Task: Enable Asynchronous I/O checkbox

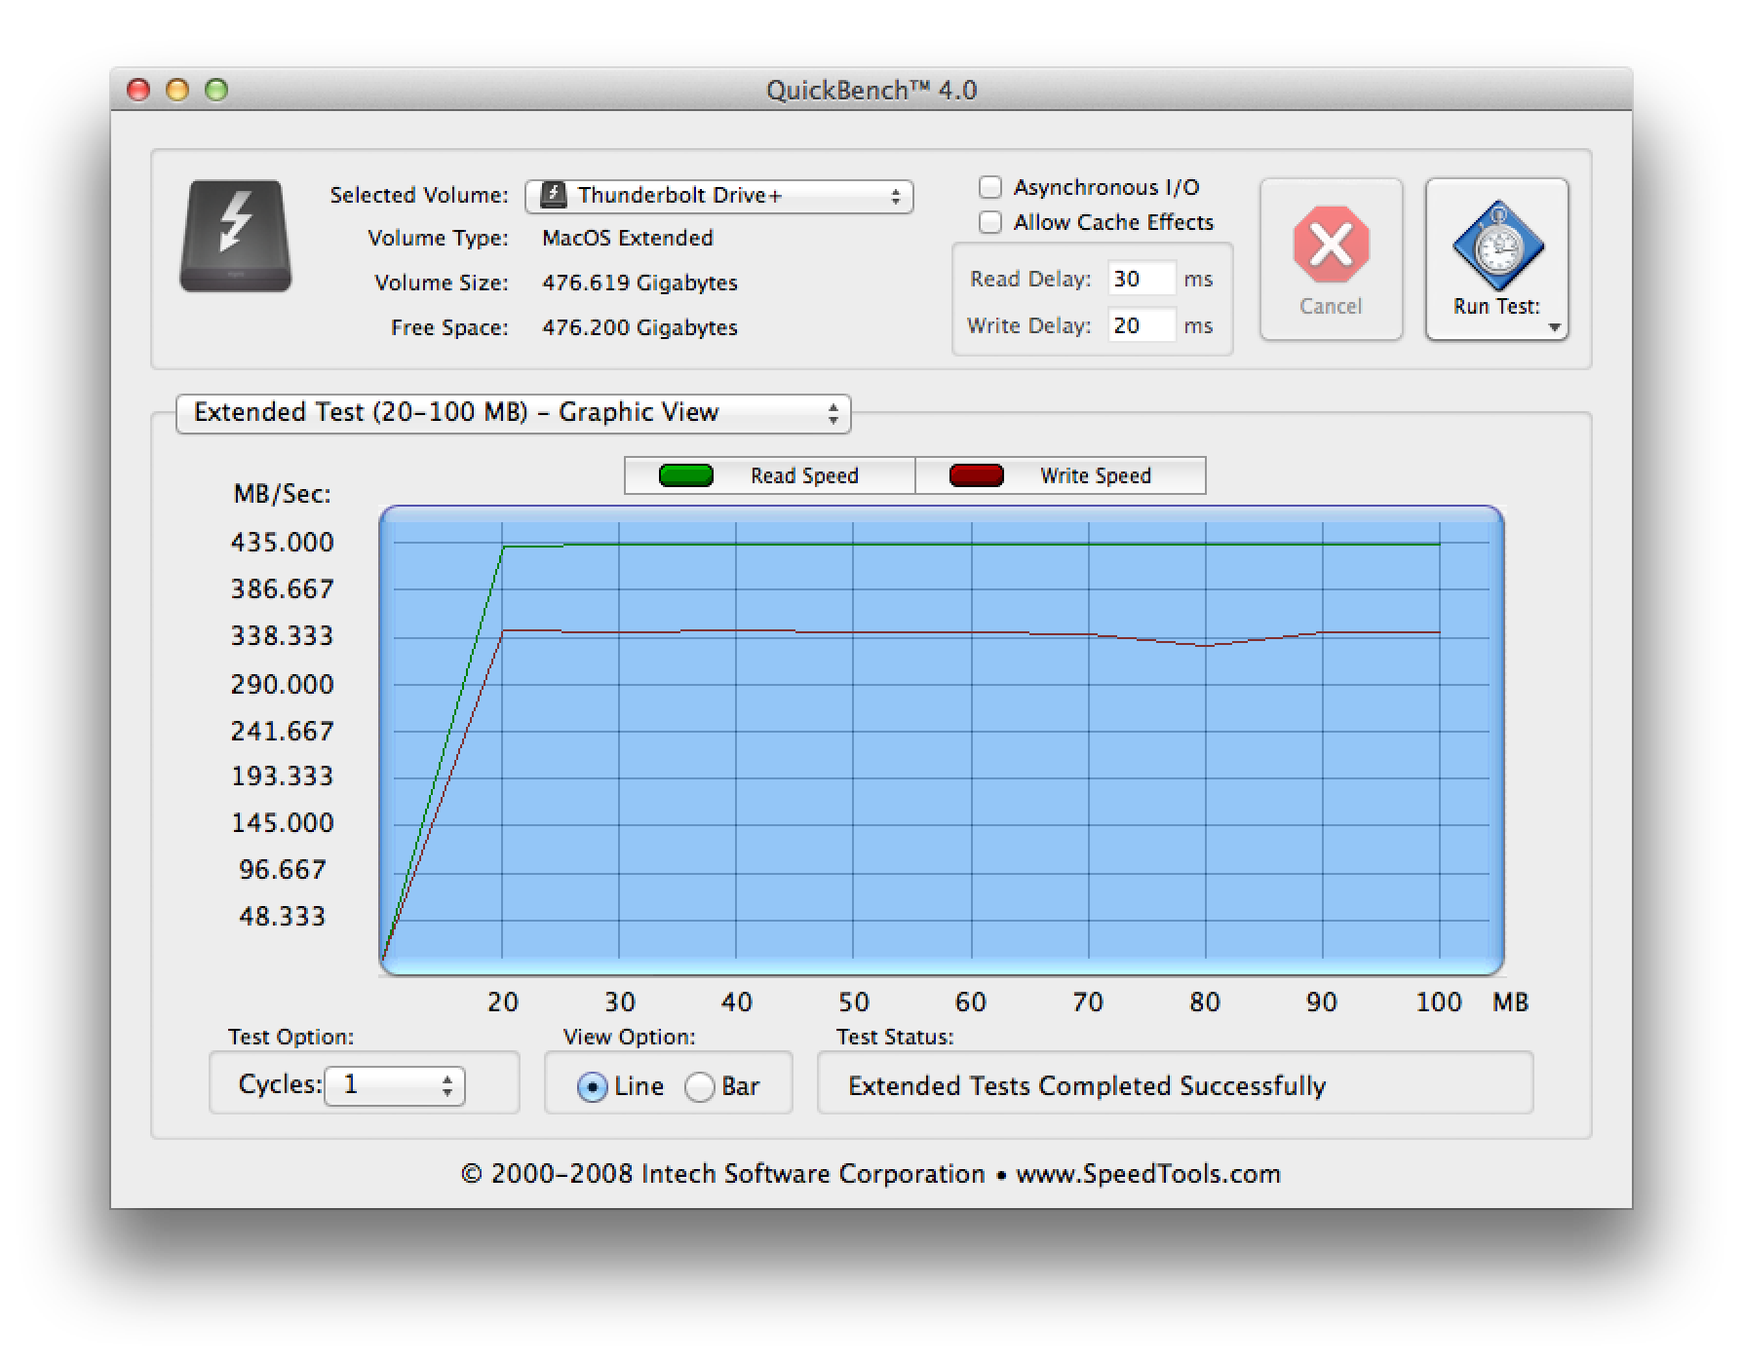Action: coord(990,187)
